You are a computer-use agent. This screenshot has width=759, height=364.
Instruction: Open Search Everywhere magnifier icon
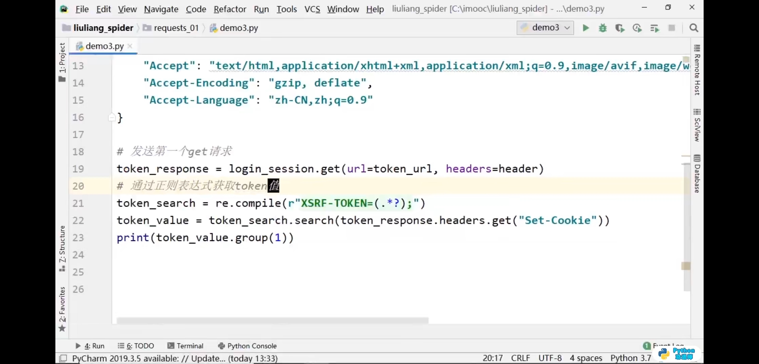pyautogui.click(x=694, y=28)
